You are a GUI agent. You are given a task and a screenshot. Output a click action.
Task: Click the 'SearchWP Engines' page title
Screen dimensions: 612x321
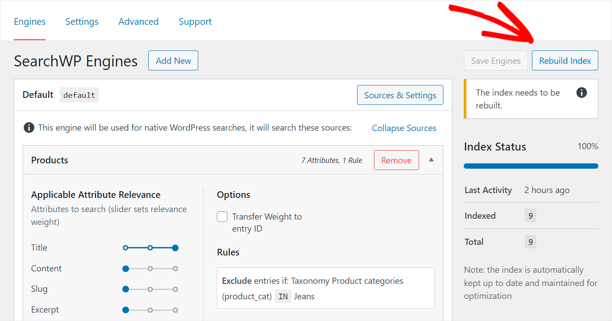pyautogui.click(x=76, y=61)
